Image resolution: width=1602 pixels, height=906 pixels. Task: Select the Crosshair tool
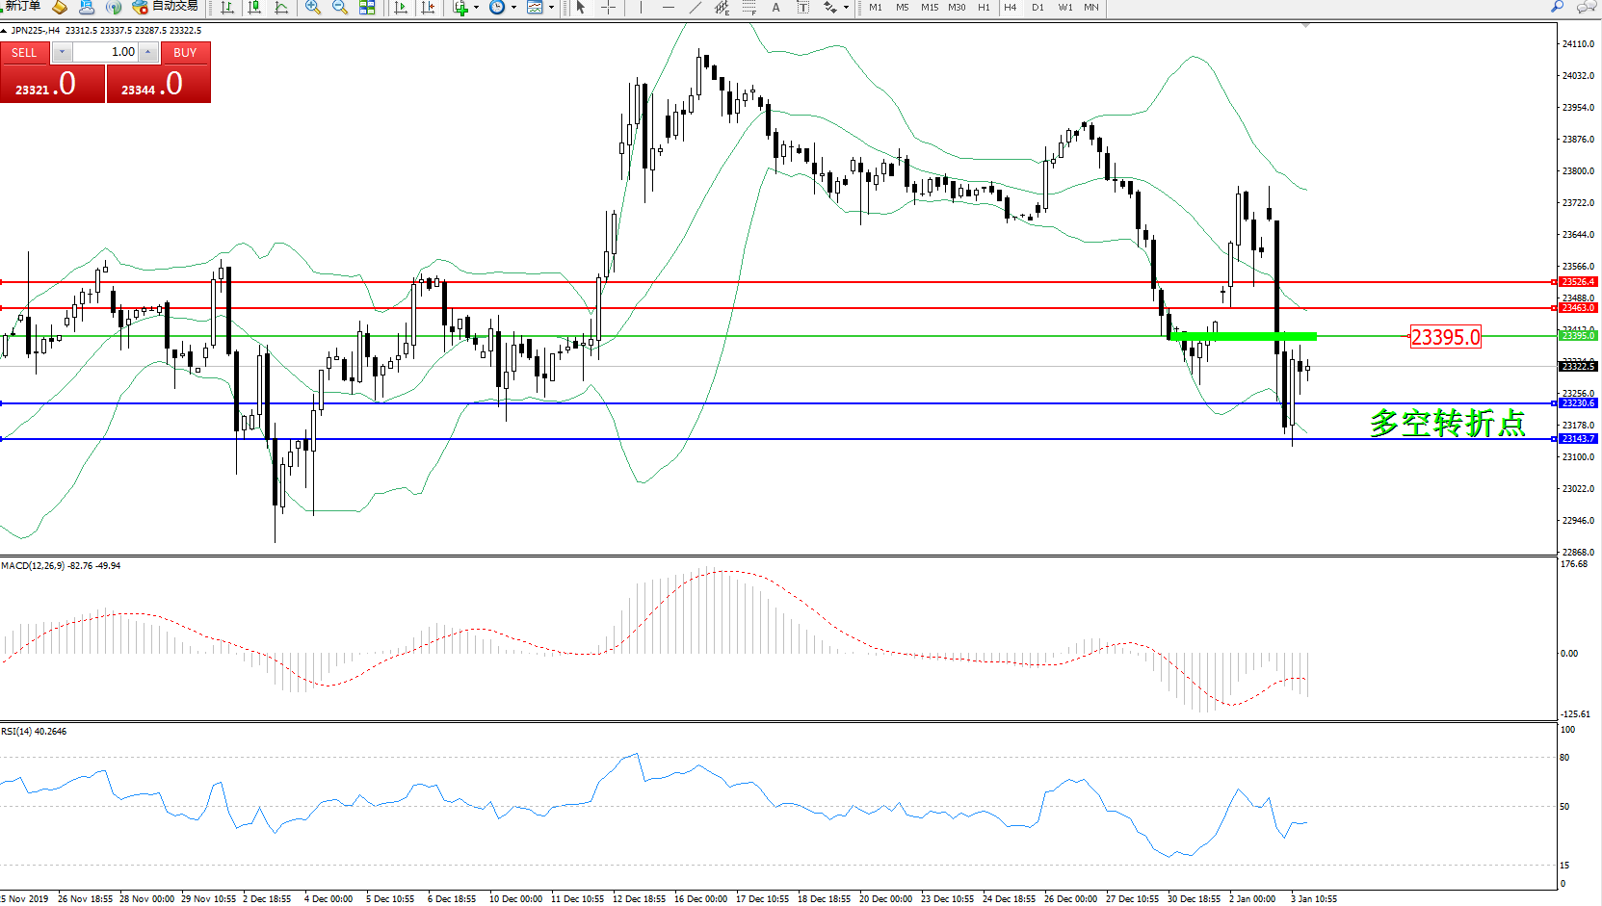click(x=609, y=8)
